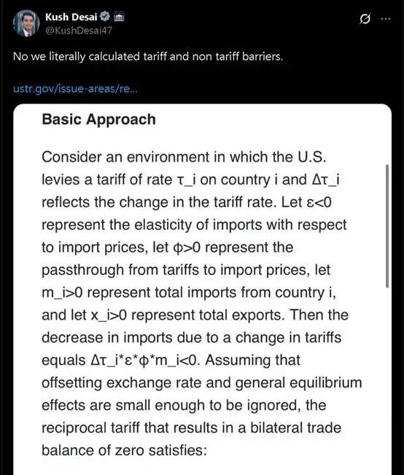Click the scrollbar thumb in the embedded screenshot
Image resolution: width=404 pixels, height=475 pixels.
(x=387, y=226)
